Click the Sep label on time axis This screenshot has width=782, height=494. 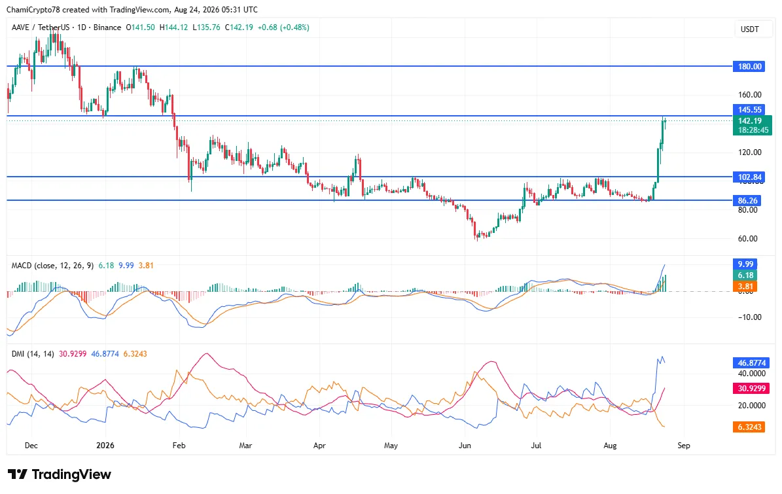pos(684,445)
